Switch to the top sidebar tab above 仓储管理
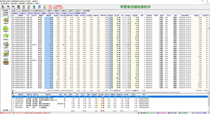Viewport: 210px width, 114px height. pyautogui.click(x=6, y=10)
